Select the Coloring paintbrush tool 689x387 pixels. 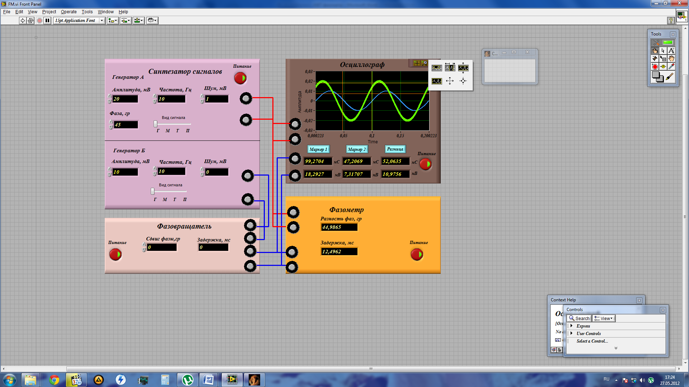[670, 77]
